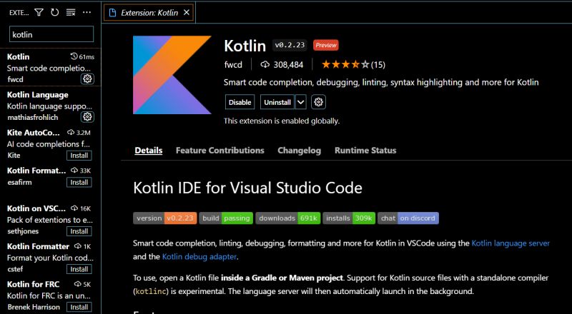Disable the Kotlin extension
The image size is (572, 314).
pyautogui.click(x=240, y=102)
